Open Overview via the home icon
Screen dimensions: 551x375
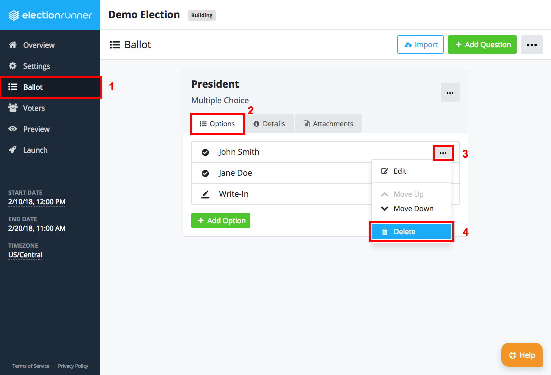pos(13,45)
